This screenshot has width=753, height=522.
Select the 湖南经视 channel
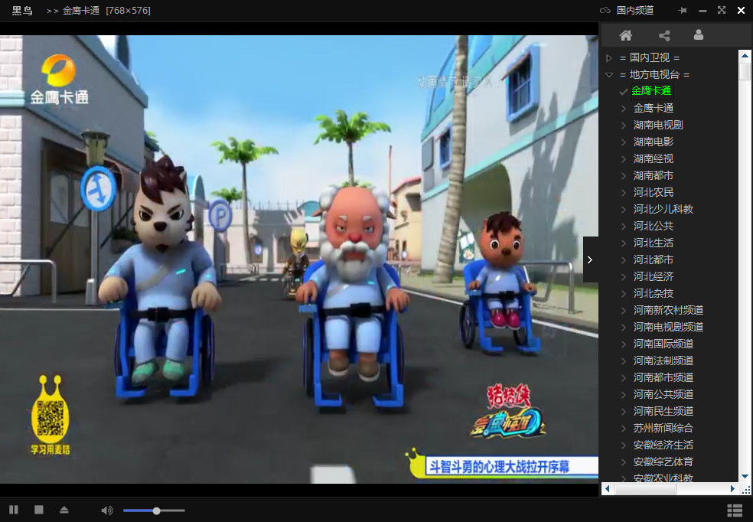click(x=653, y=158)
